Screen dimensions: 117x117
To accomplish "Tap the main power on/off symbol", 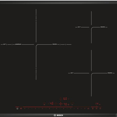I will tap(17, 109).
